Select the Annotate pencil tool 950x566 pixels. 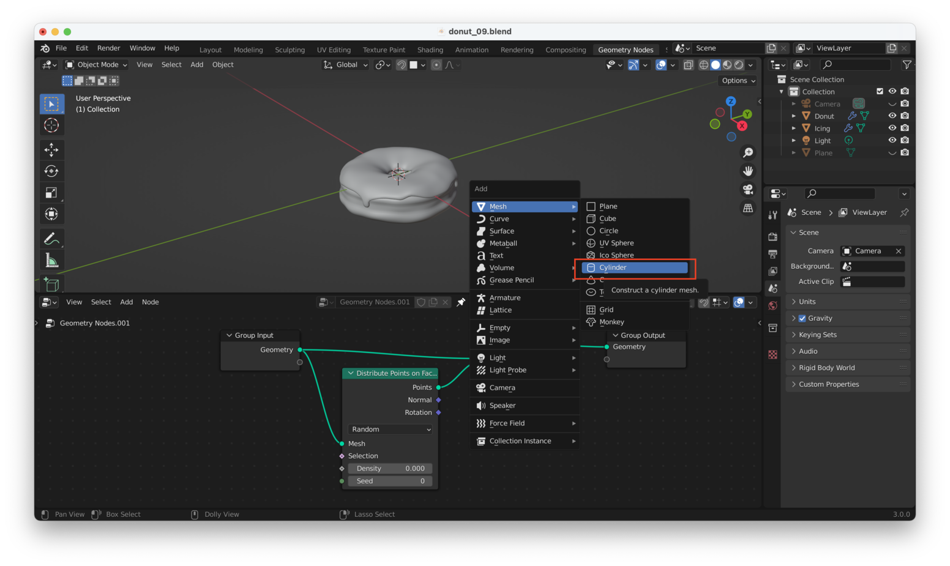51,239
